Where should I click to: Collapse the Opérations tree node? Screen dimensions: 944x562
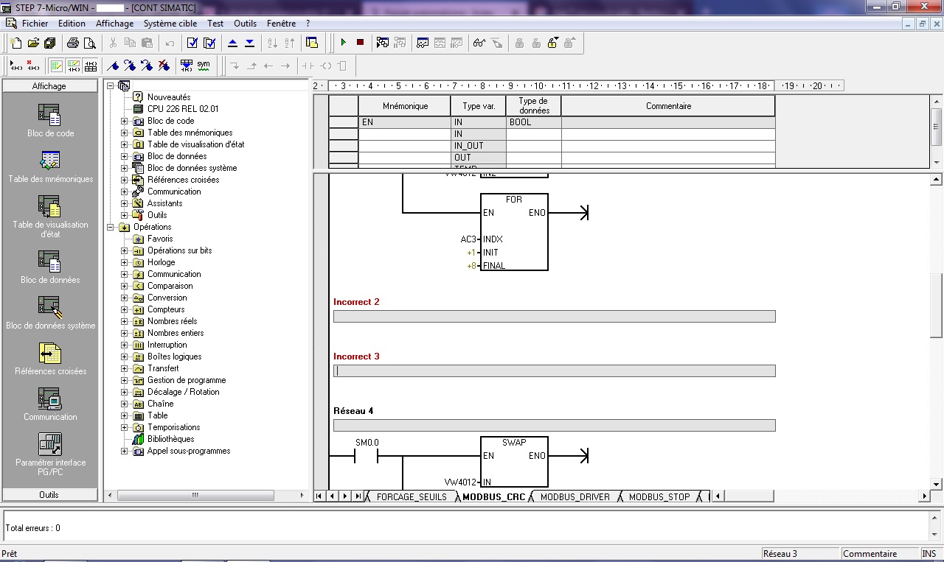[111, 227]
